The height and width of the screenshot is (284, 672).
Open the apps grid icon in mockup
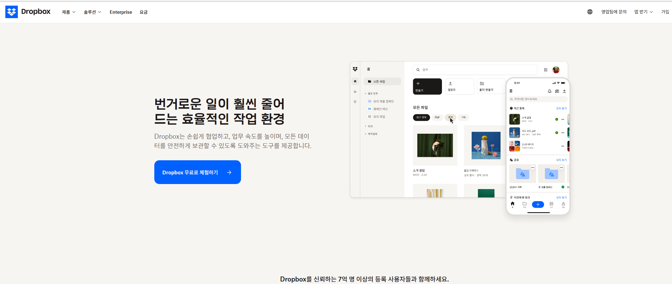[546, 70]
